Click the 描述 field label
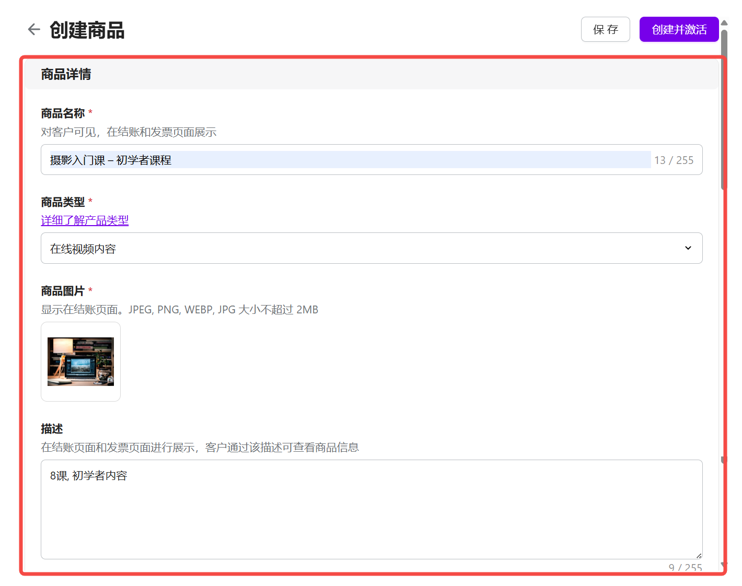This screenshot has height=586, width=742. tap(52, 429)
